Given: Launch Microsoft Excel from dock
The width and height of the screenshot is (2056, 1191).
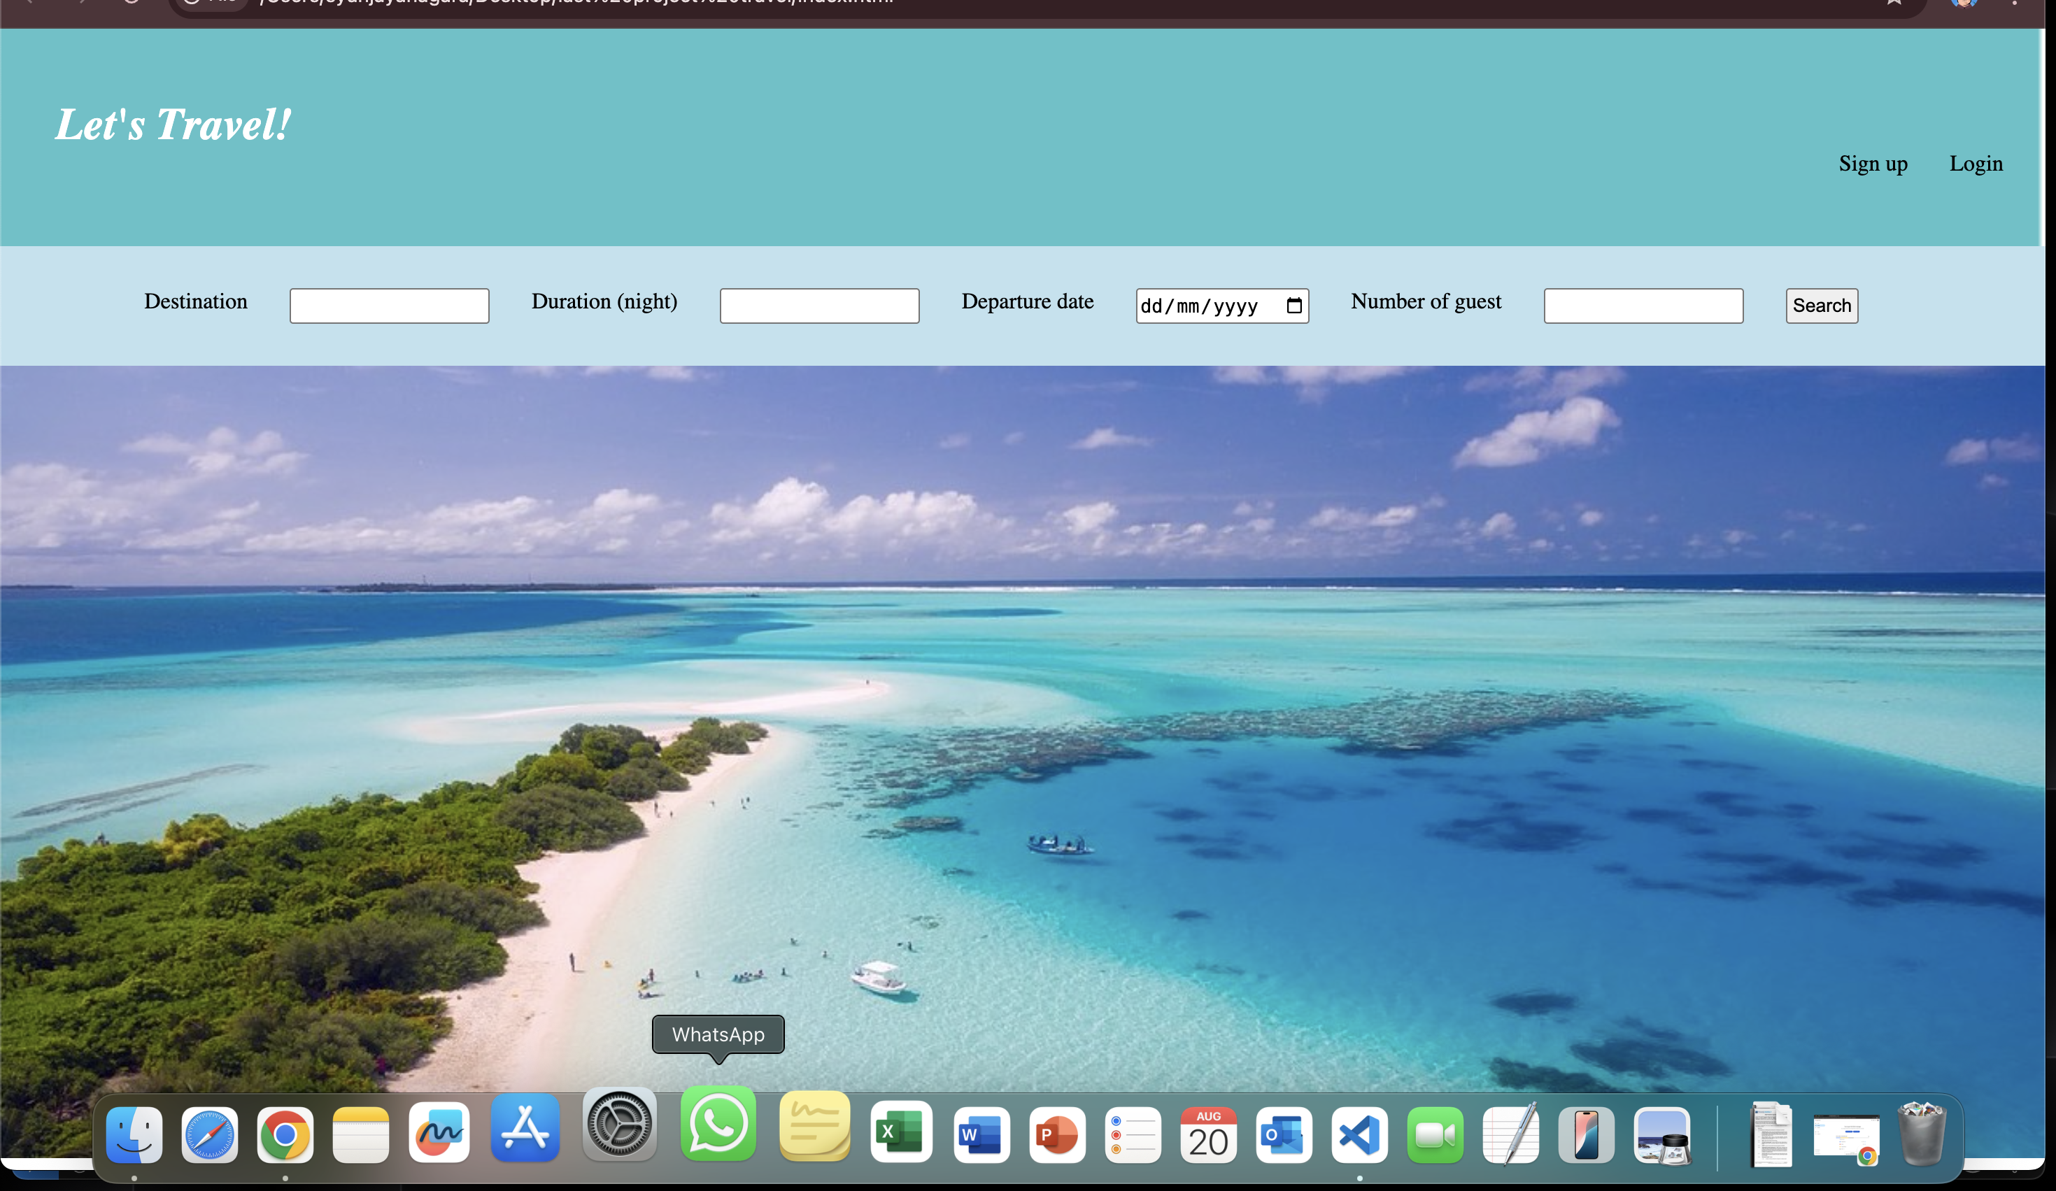Looking at the screenshot, I should point(901,1132).
